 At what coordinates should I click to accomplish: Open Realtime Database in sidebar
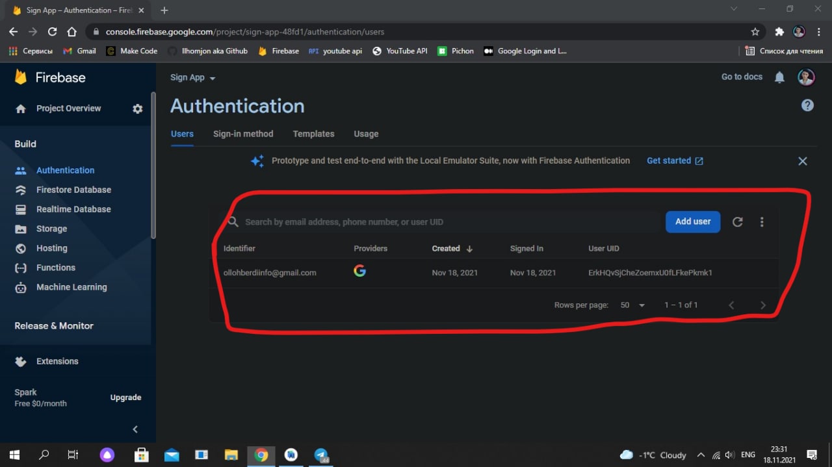(73, 209)
